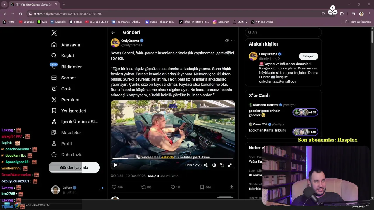374x210 pixels.
Task: Click the X logo in the sidebar
Action: (54, 33)
